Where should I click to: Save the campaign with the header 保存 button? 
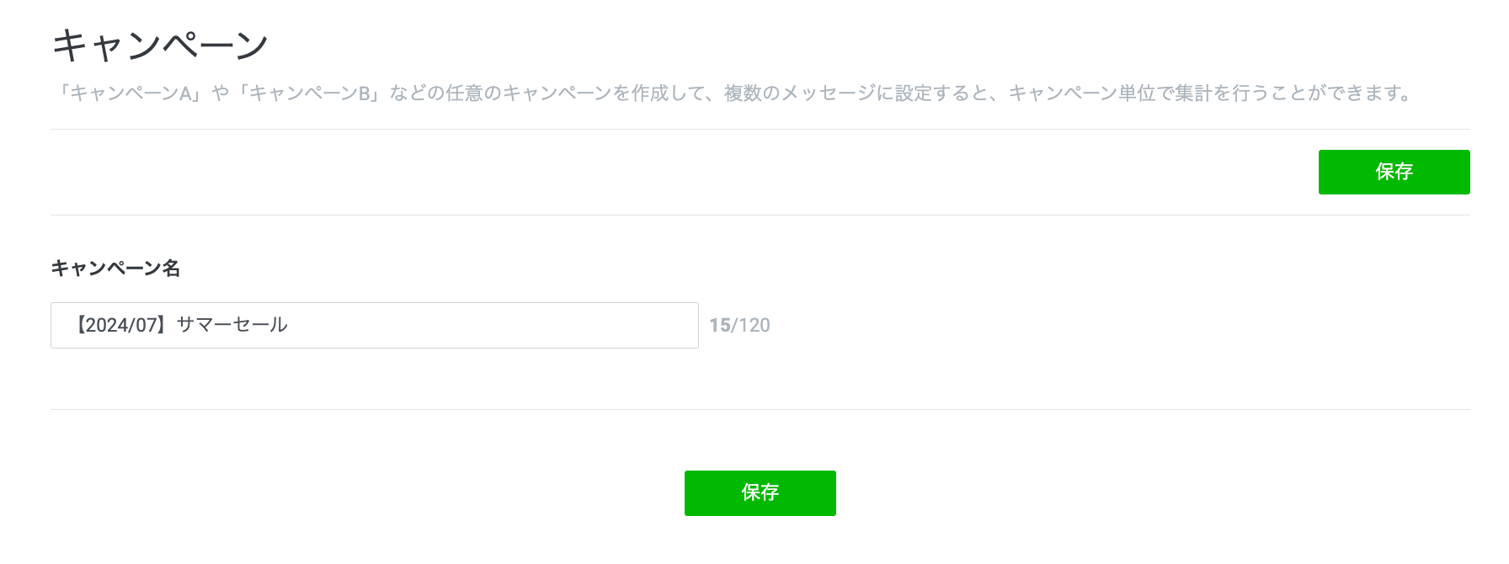click(1394, 172)
